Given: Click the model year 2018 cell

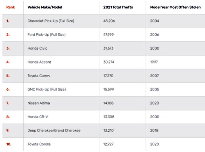Looking at the screenshot, I should point(155,131).
